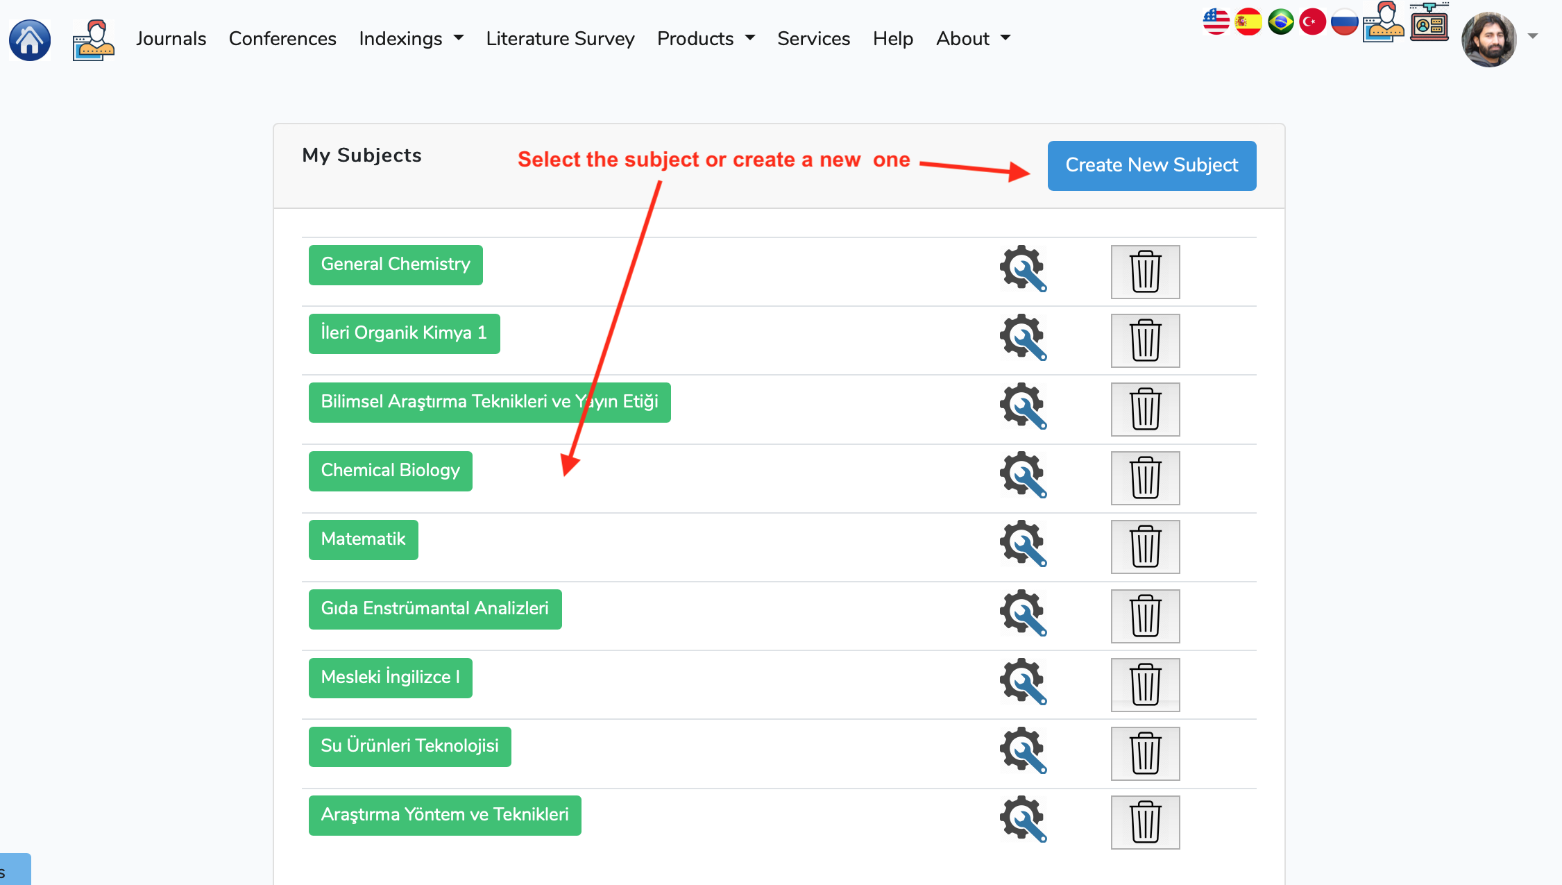Click the user profile avatar photo
This screenshot has height=885, width=1562.
(x=1488, y=39)
